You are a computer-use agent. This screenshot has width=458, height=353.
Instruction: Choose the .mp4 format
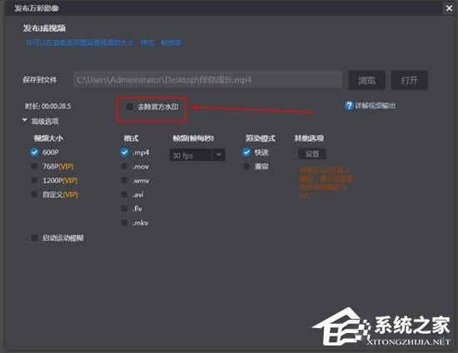click(x=124, y=152)
